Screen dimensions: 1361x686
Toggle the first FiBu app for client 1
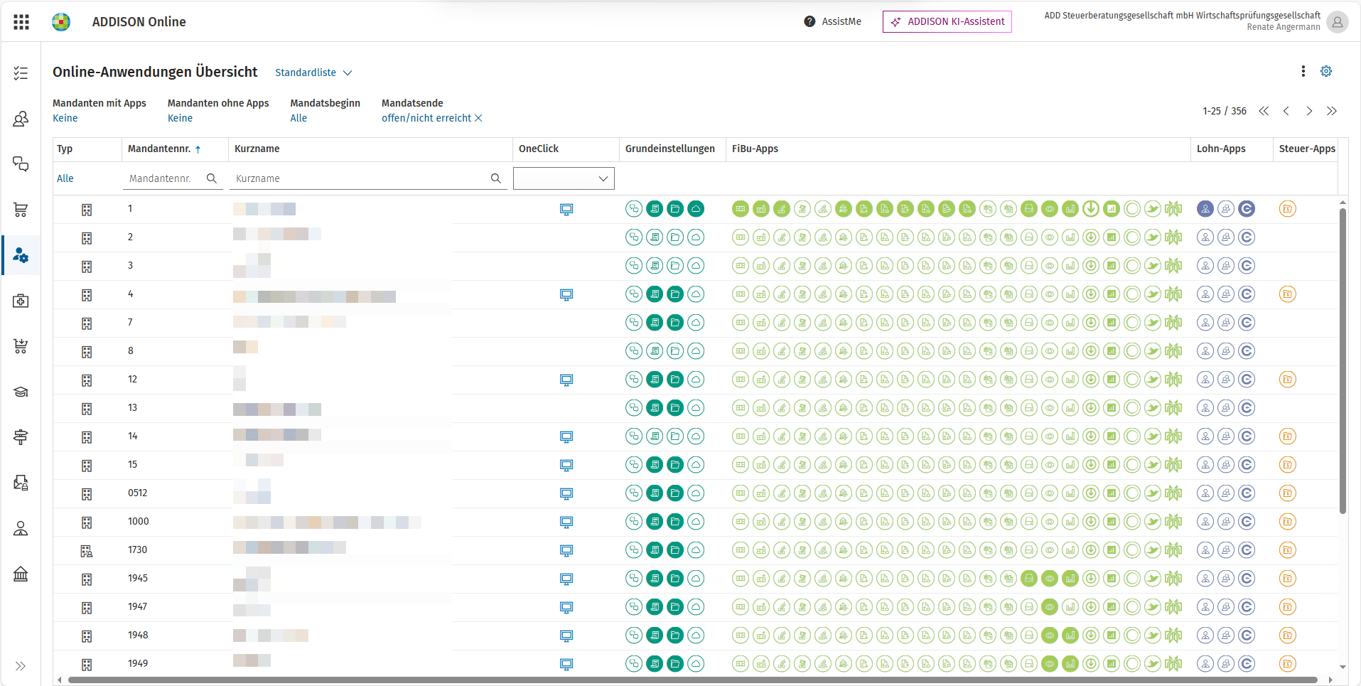pyautogui.click(x=741, y=209)
